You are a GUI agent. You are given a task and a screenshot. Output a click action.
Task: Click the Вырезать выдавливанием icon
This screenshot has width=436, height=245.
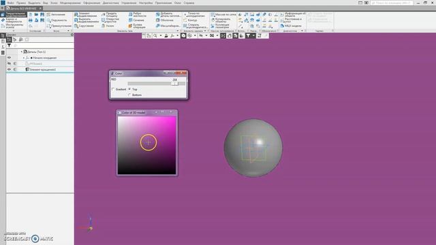click(x=76, y=20)
